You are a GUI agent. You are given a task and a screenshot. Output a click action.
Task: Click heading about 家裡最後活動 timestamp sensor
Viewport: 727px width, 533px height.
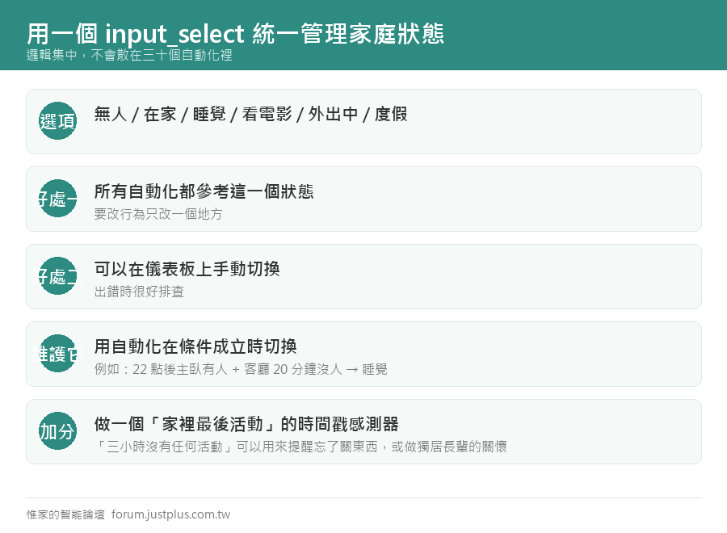click(x=246, y=424)
